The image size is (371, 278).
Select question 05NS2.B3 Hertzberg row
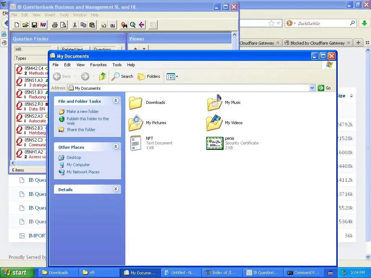coord(32,130)
